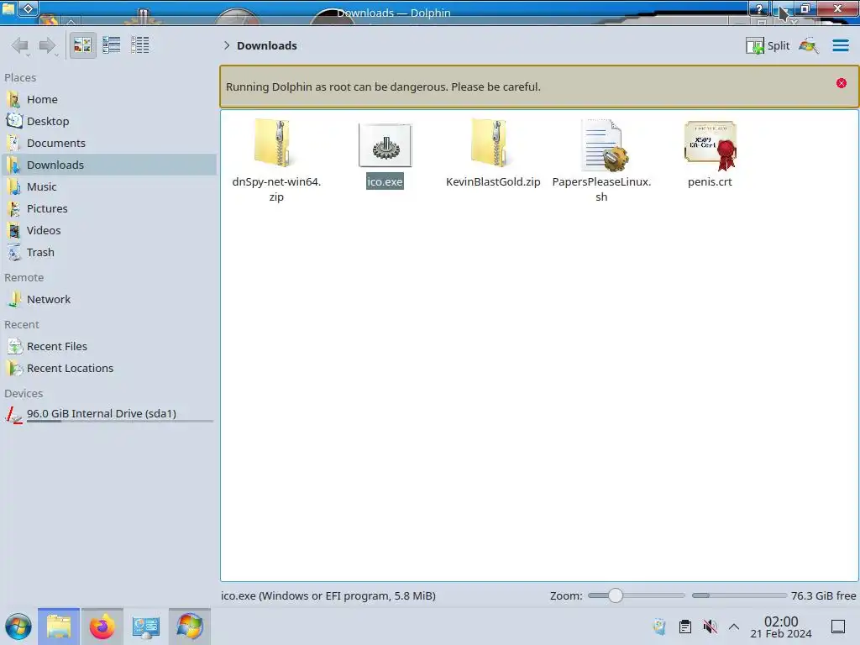The height and width of the screenshot is (645, 860).
Task: Open Recent Locations
Action: click(108, 369)
